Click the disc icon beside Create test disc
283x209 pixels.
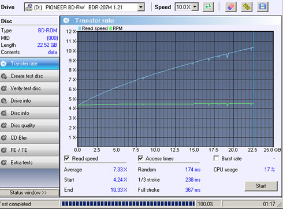tap(4, 76)
